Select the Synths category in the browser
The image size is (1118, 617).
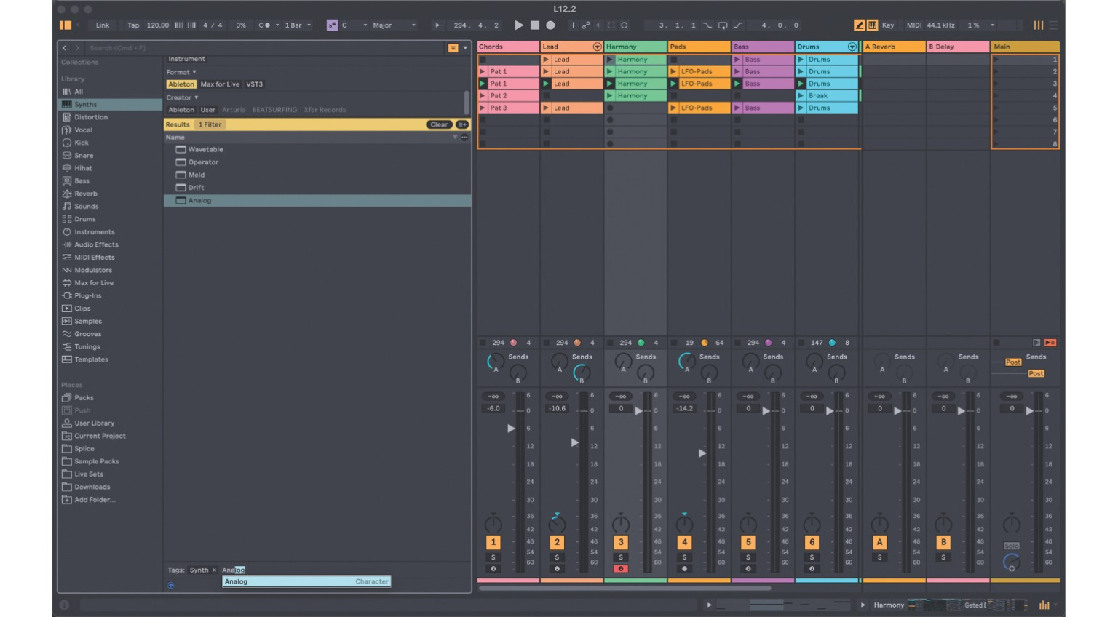coord(86,104)
